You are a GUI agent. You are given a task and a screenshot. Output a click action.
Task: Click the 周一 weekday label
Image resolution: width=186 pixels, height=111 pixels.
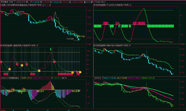tap(28, 2)
